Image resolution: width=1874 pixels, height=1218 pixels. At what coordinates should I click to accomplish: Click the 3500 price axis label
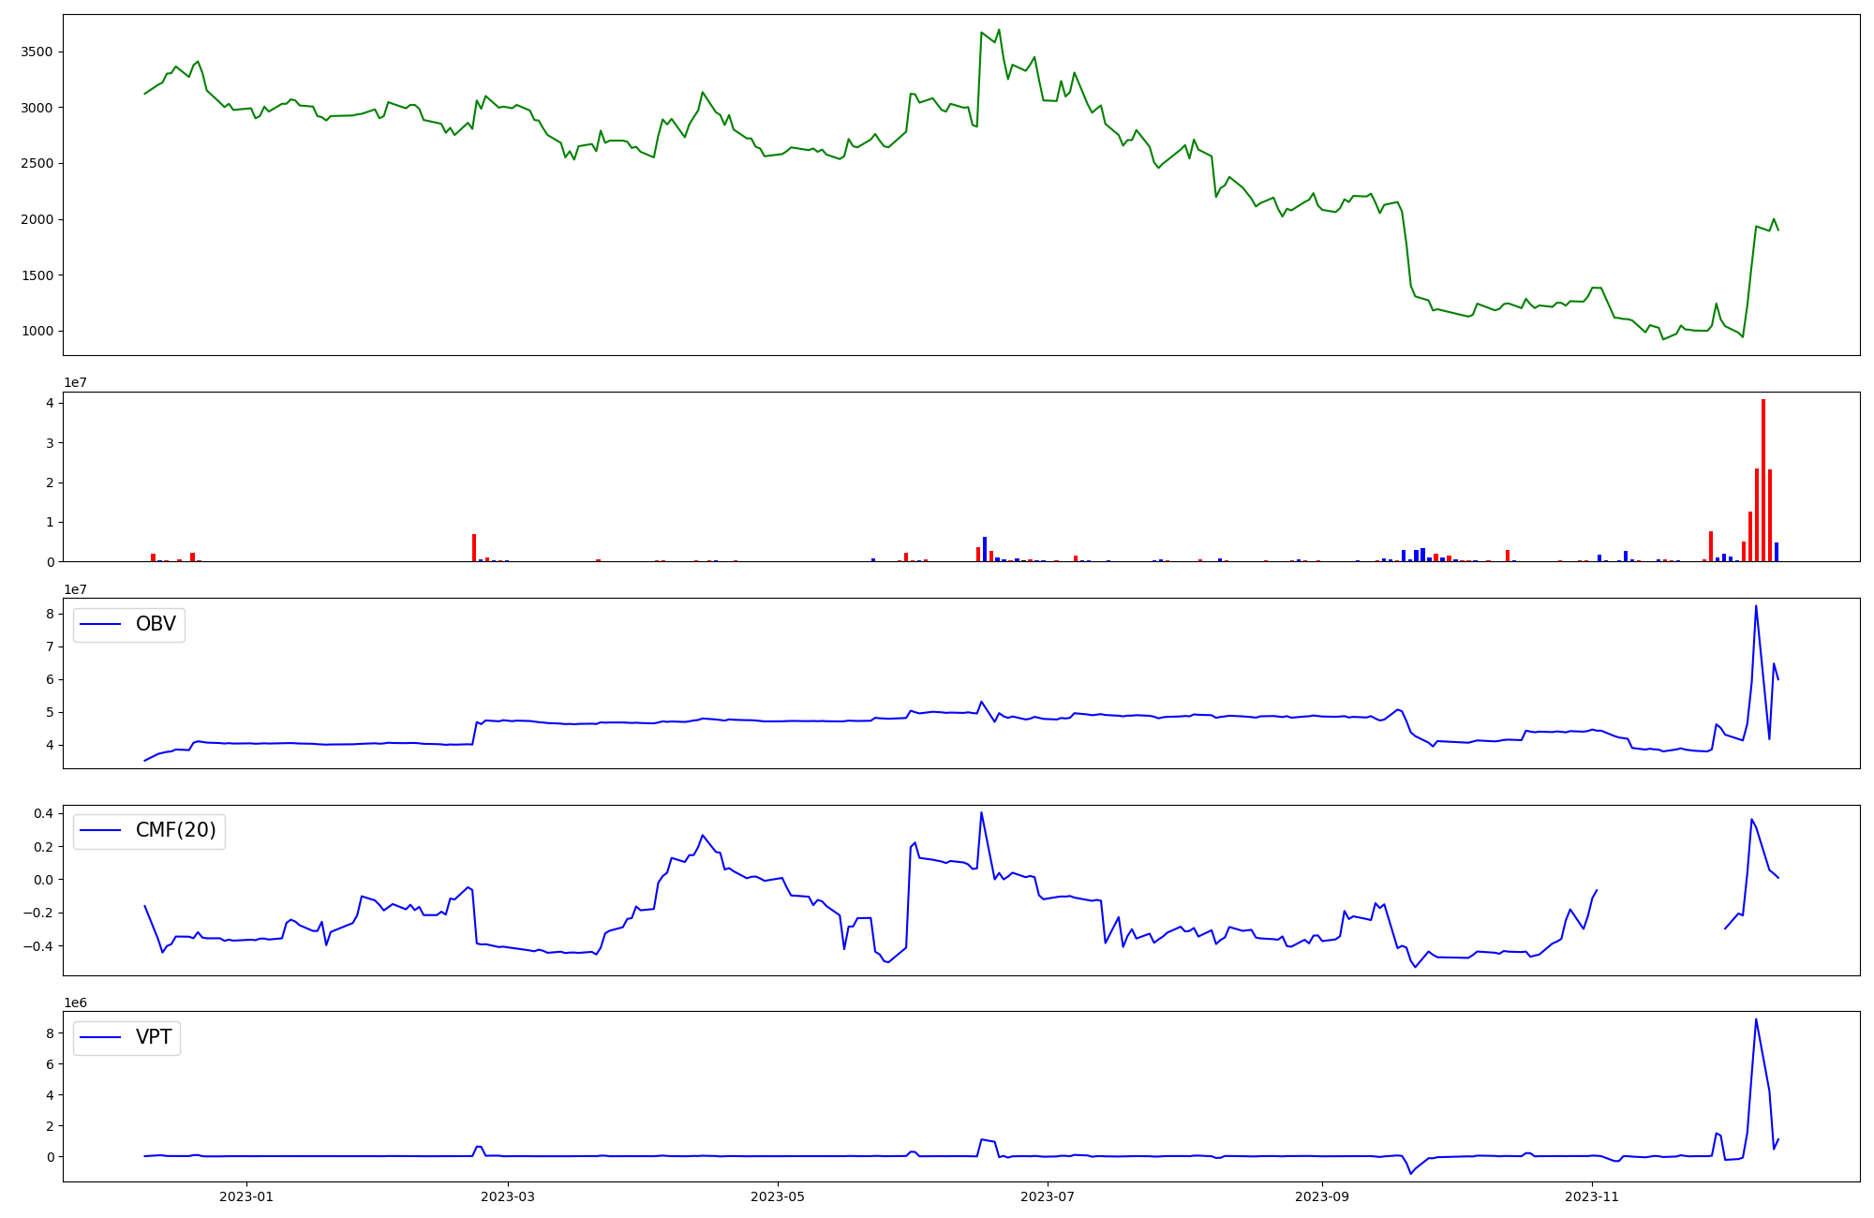click(x=36, y=52)
